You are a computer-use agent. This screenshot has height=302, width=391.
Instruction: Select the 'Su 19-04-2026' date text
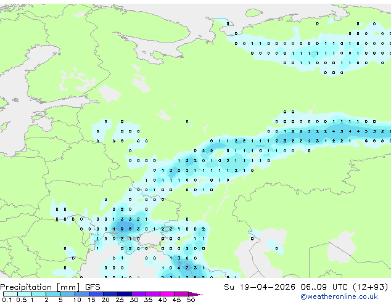coord(260,287)
